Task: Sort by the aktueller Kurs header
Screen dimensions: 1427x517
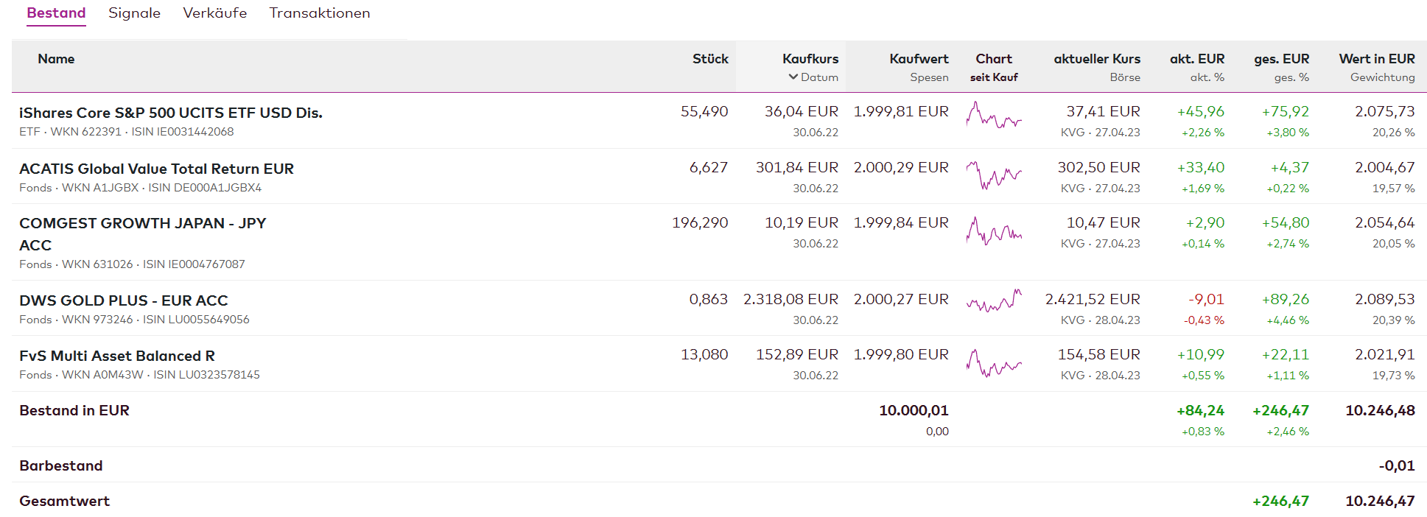Action: tap(1096, 59)
